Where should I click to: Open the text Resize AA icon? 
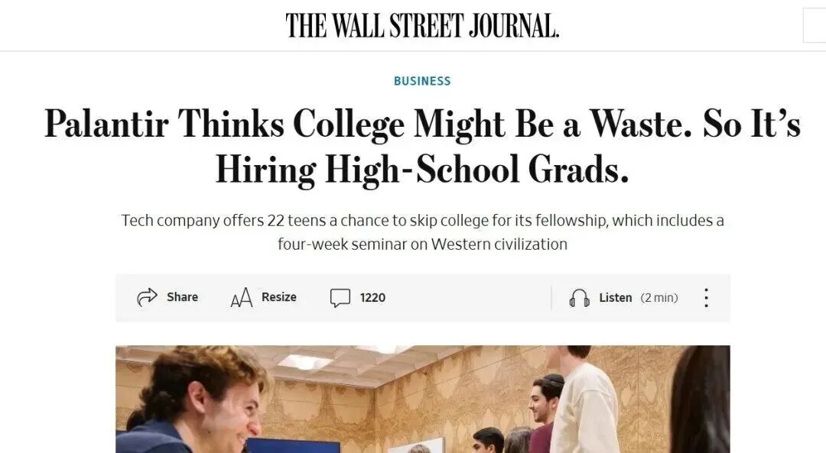[x=241, y=298]
